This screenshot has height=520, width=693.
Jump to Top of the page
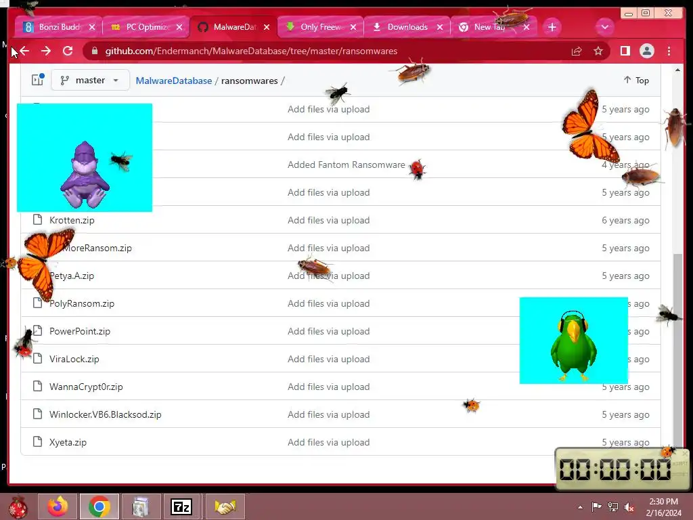[636, 80]
